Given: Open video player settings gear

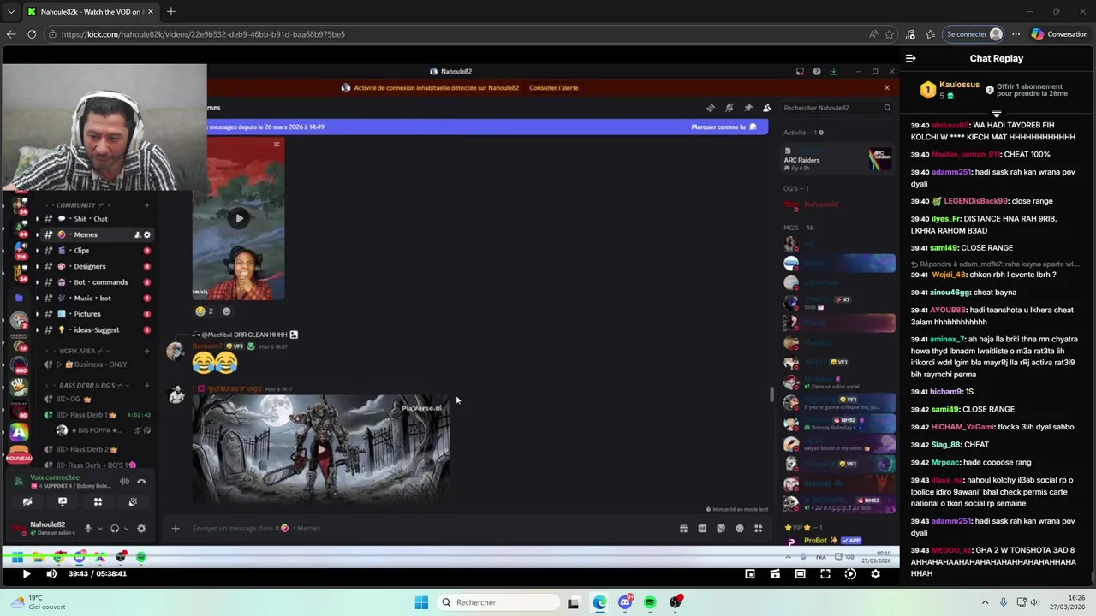Looking at the screenshot, I should (x=875, y=574).
